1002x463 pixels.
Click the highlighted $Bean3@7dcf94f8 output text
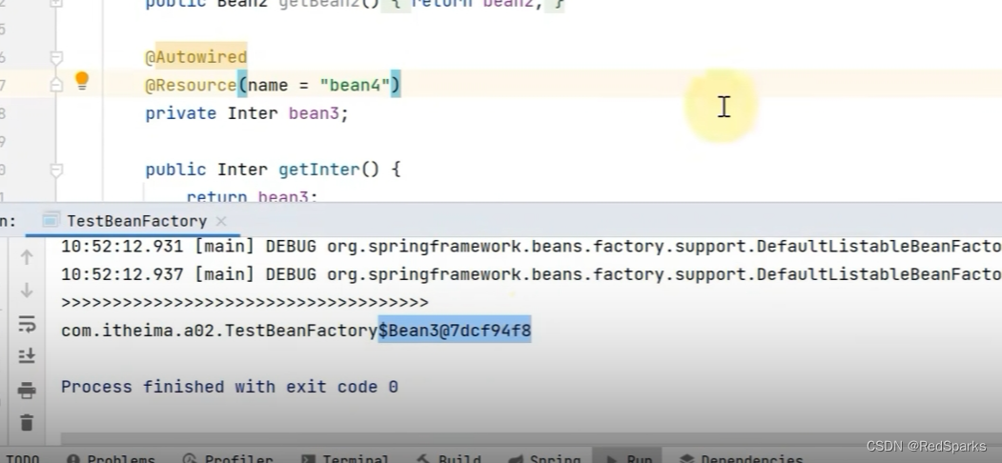coord(455,331)
